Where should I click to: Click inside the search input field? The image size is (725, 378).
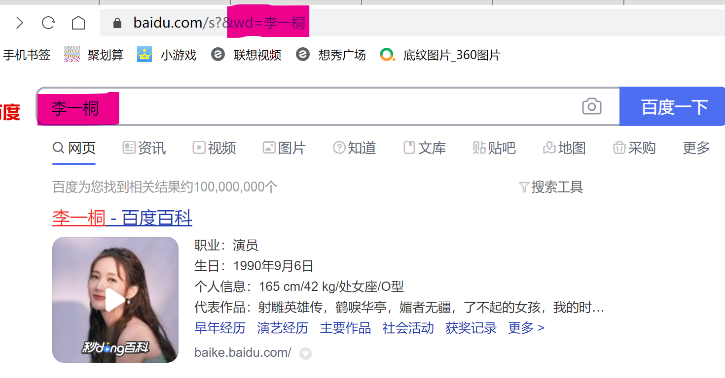tap(296, 106)
